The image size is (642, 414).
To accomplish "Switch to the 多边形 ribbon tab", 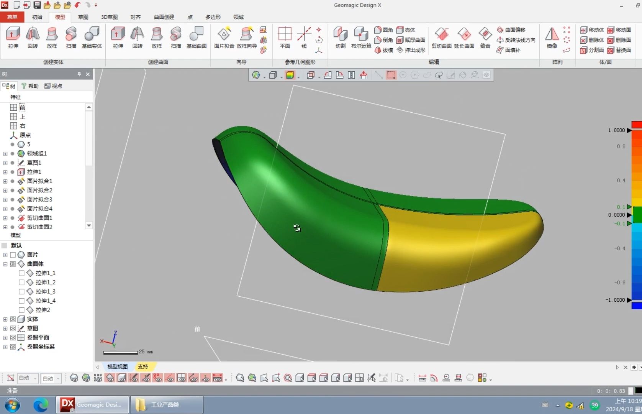I will (213, 17).
